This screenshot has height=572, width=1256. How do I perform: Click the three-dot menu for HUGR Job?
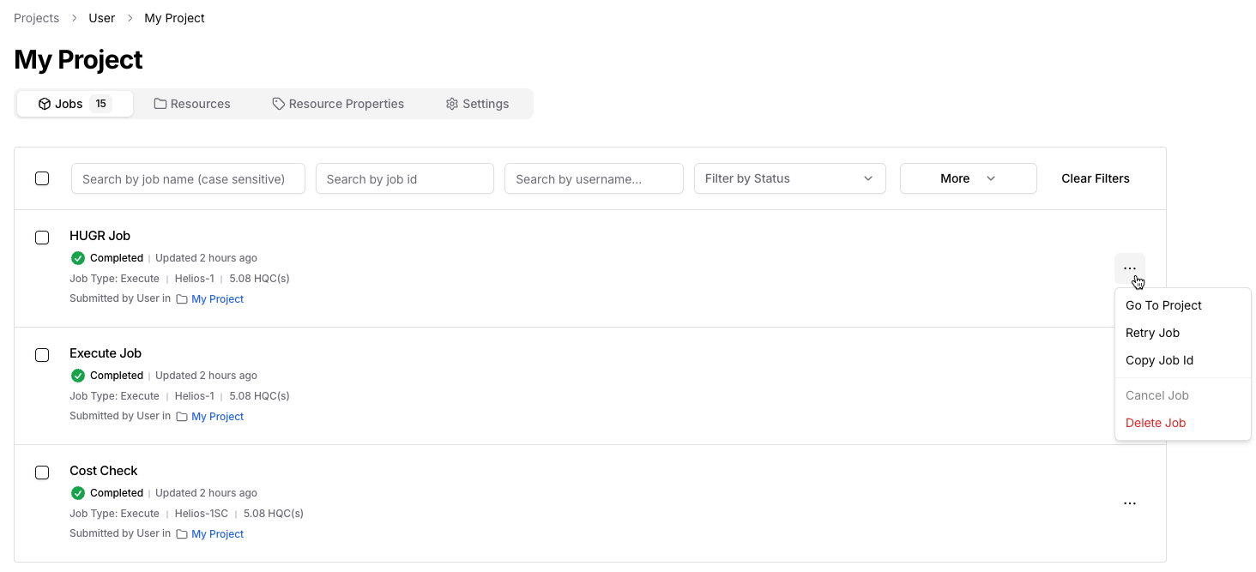click(x=1129, y=268)
